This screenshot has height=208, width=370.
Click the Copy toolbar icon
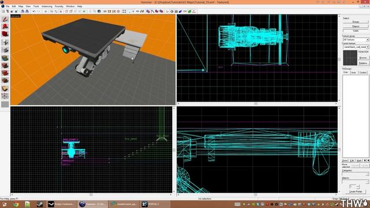pyautogui.click(x=94, y=12)
